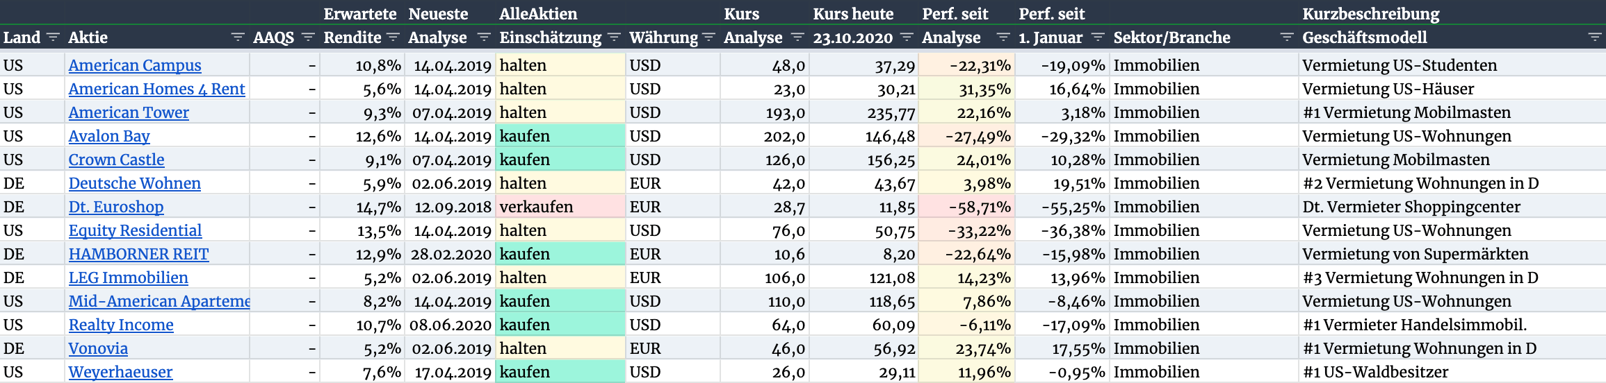Select the green kaufen cell for Avalon Bay

tap(560, 136)
